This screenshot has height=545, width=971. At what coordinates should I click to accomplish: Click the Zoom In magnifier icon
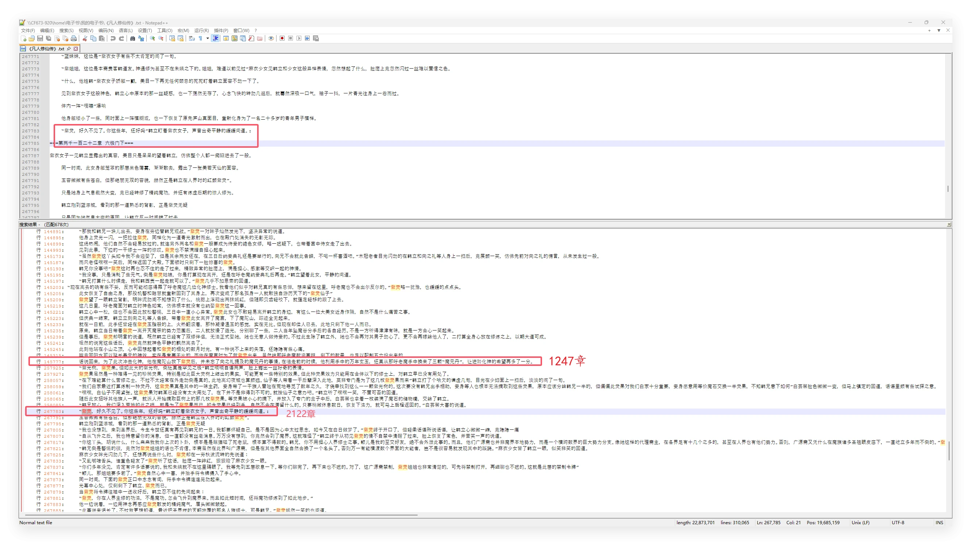[152, 38]
